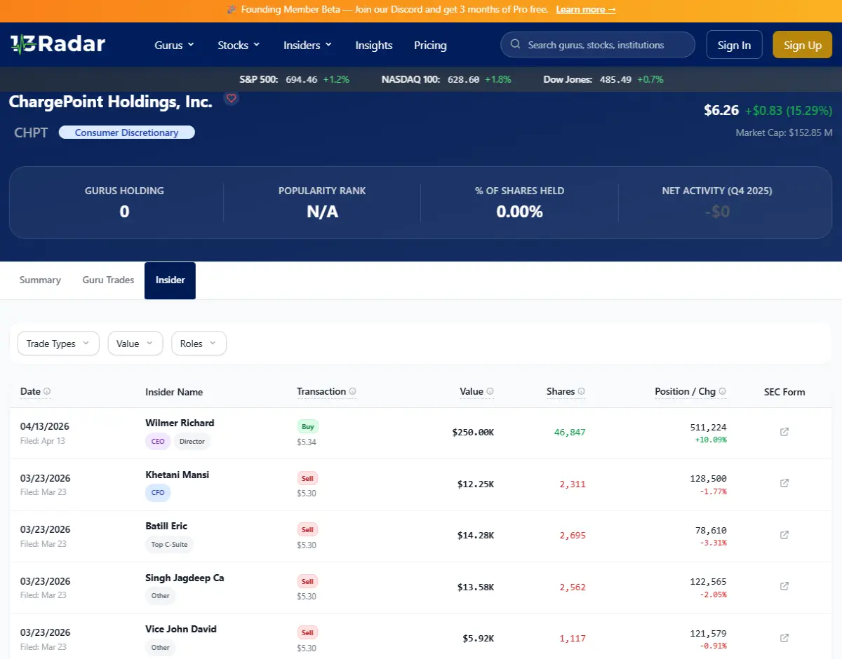Open the Value filter dropdown

[135, 344]
